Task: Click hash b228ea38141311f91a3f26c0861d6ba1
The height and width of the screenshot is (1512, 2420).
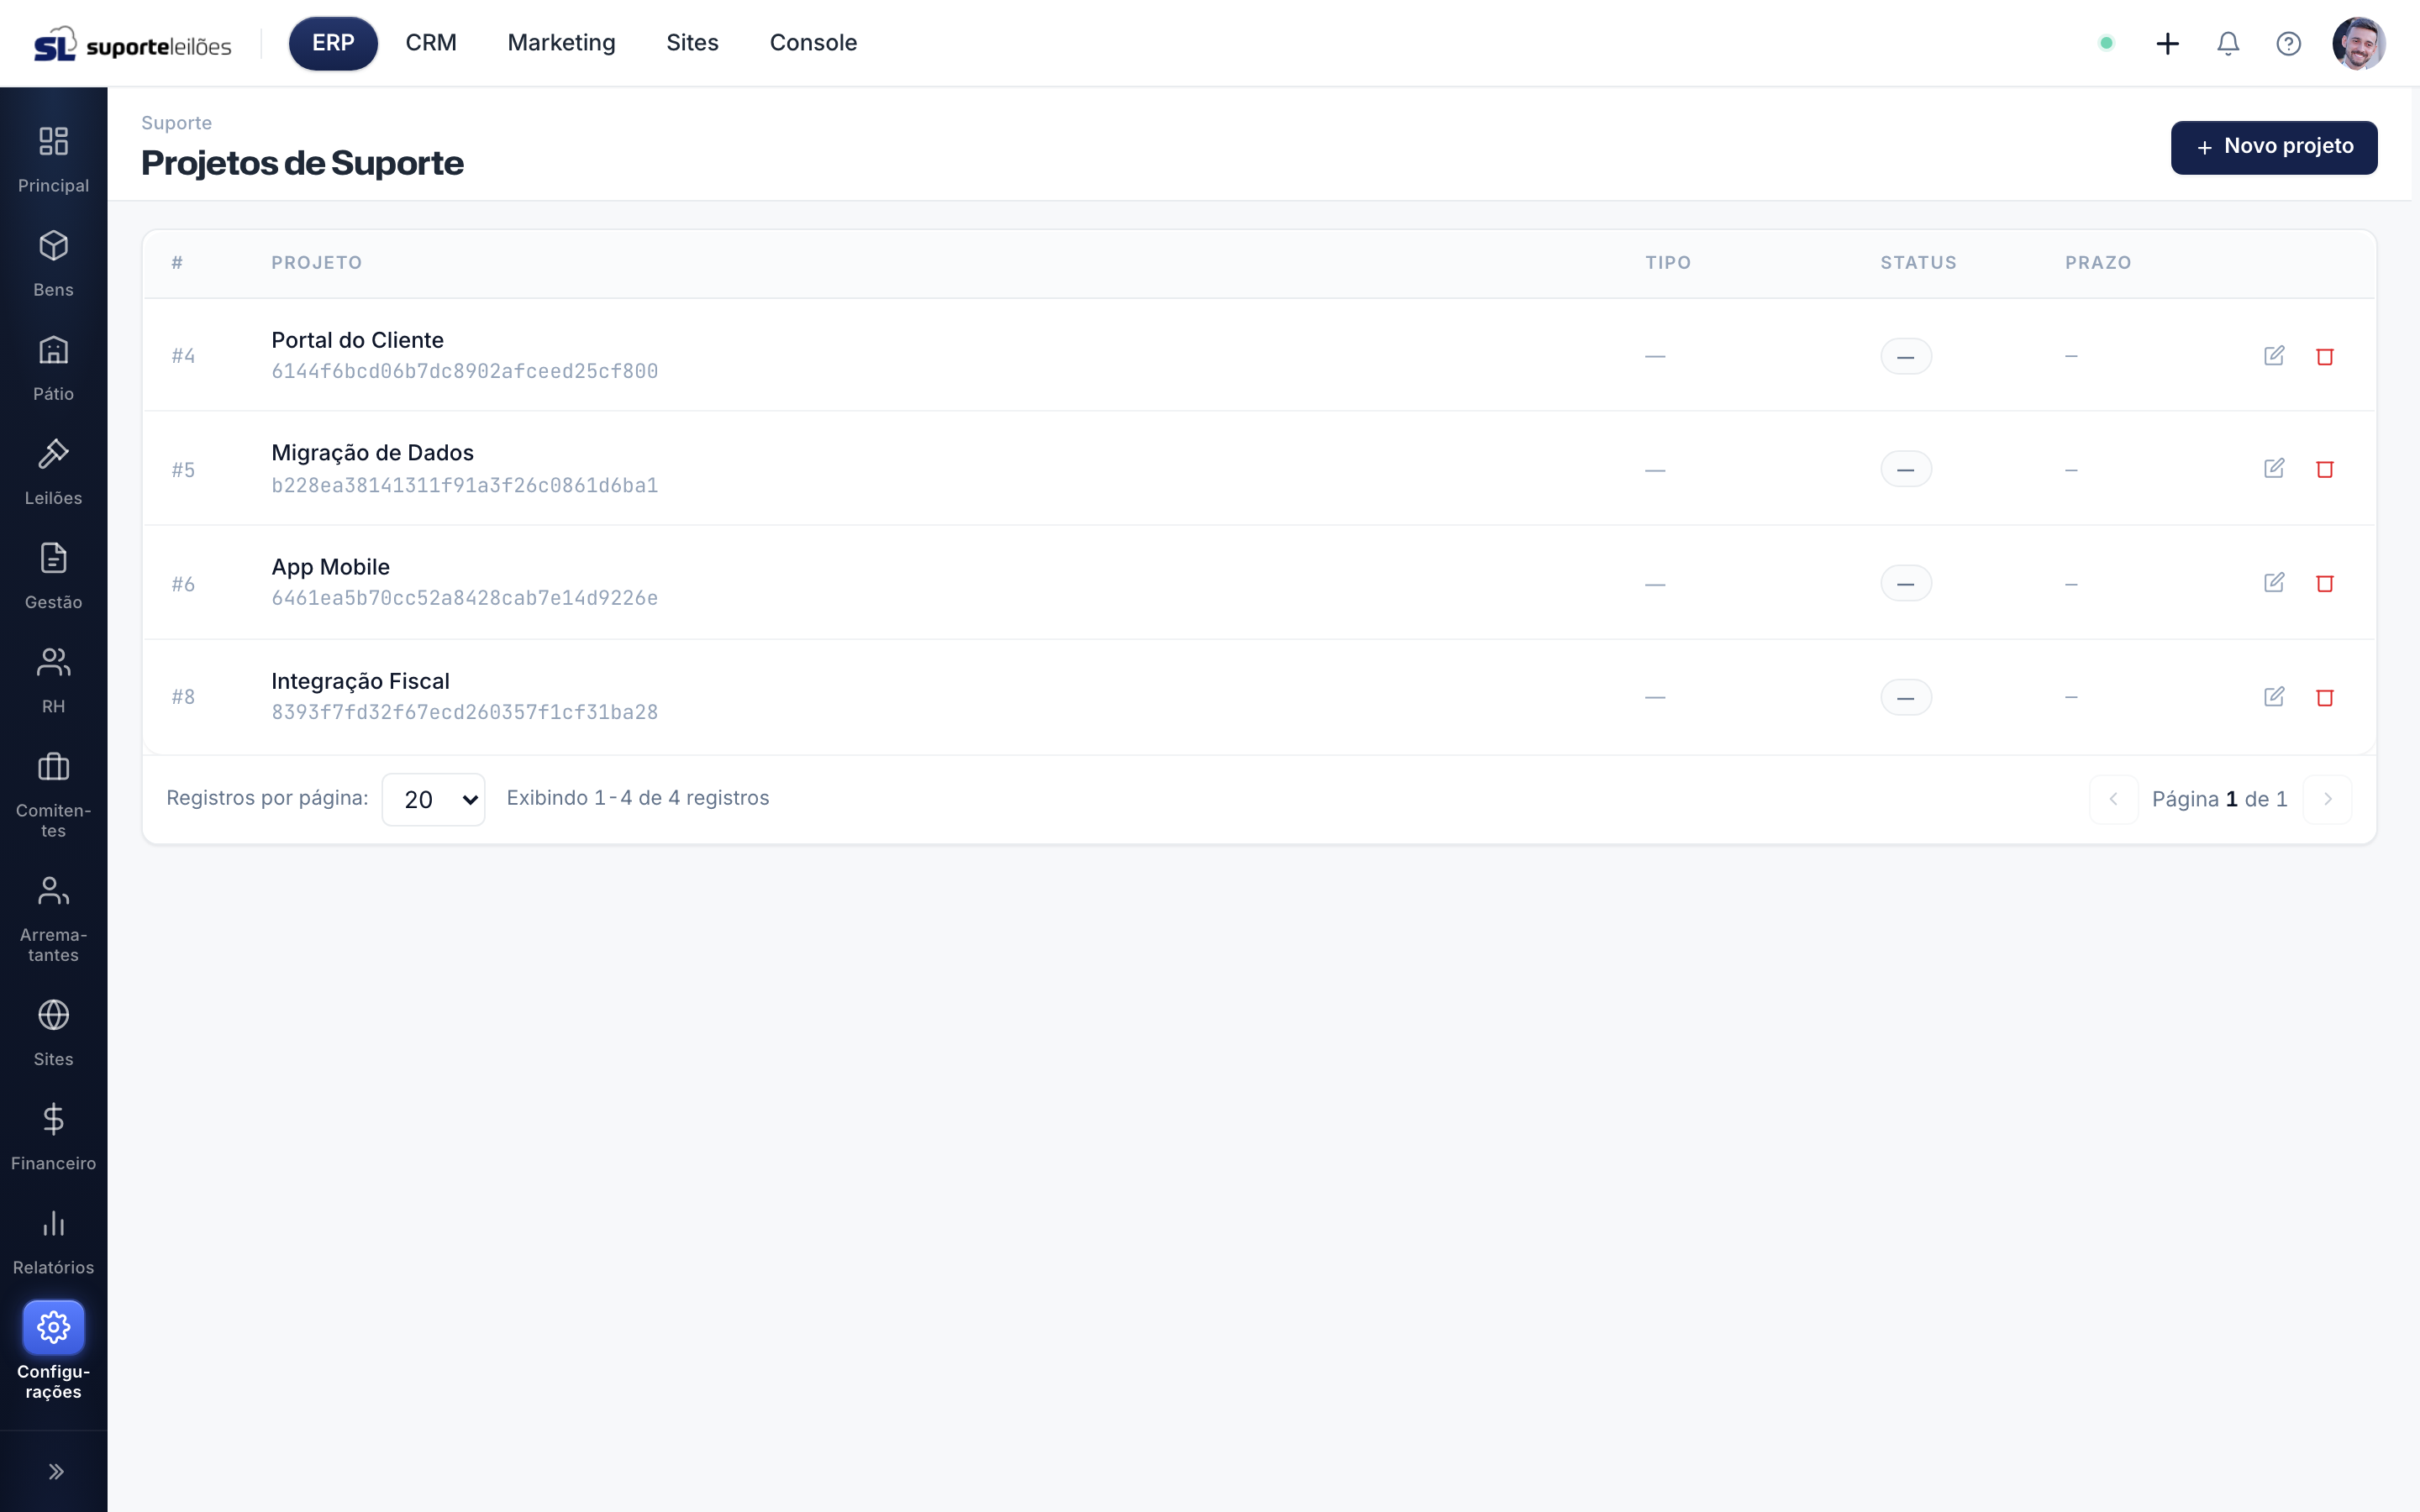Action: pos(465,485)
